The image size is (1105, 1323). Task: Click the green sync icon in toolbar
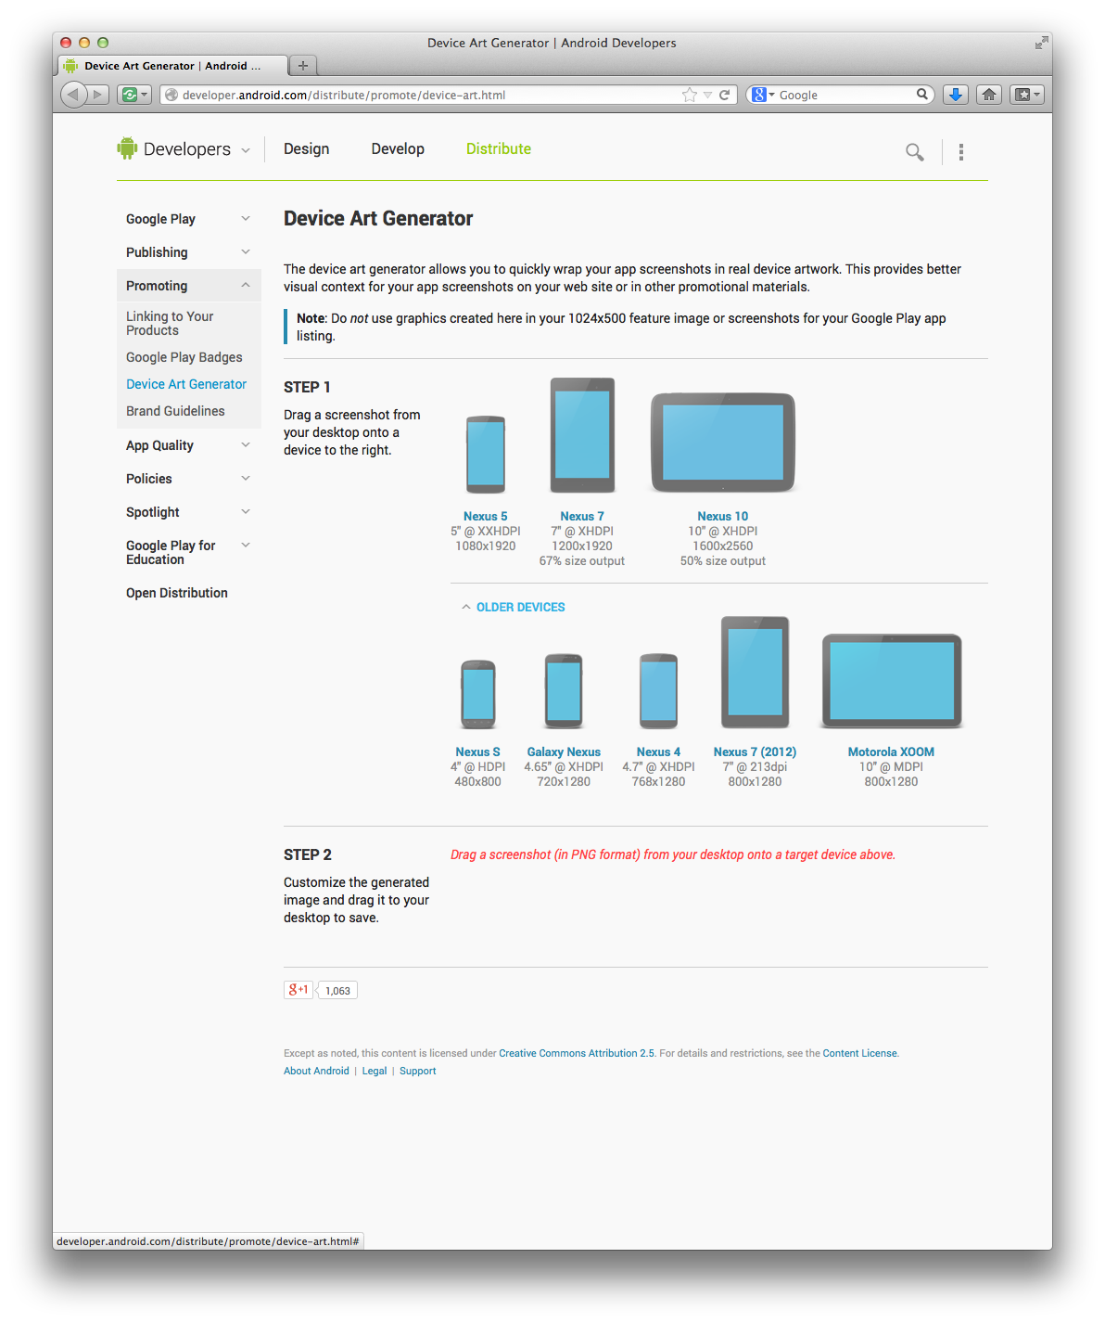133,94
